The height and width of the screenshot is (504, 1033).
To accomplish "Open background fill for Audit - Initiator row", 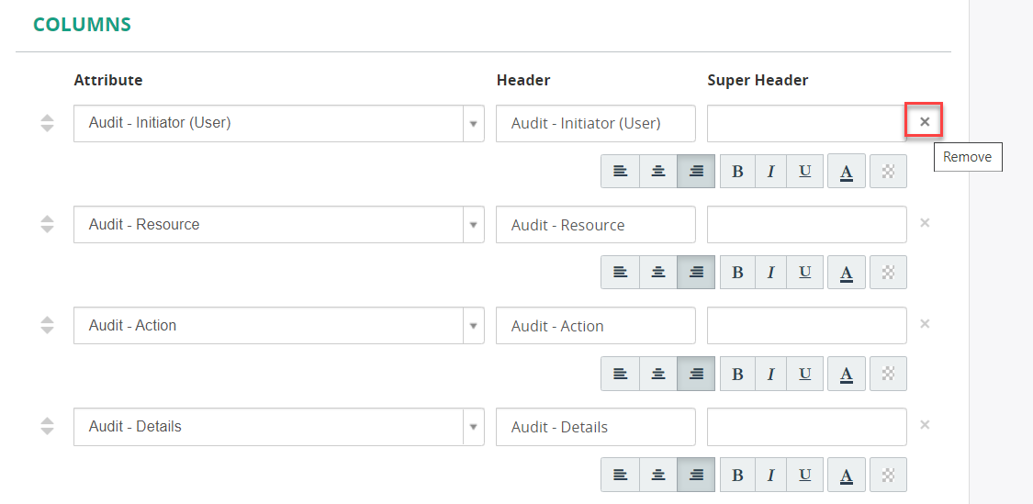I will pos(889,172).
